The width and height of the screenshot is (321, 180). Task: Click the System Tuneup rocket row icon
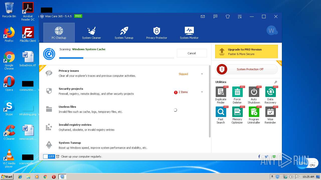(x=49, y=145)
